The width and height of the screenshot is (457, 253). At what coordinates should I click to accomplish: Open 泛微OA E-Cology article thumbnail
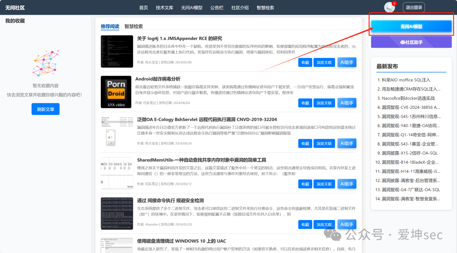(117, 132)
